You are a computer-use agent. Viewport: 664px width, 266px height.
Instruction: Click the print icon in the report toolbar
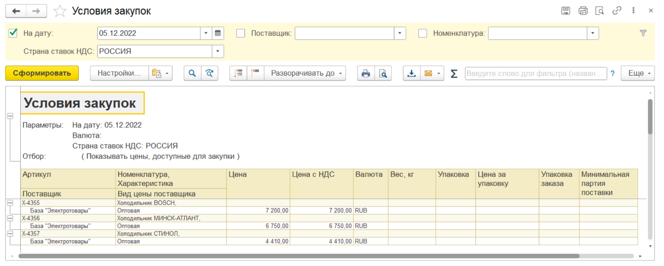click(366, 73)
